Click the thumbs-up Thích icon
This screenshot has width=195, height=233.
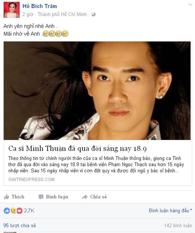click(6, 197)
